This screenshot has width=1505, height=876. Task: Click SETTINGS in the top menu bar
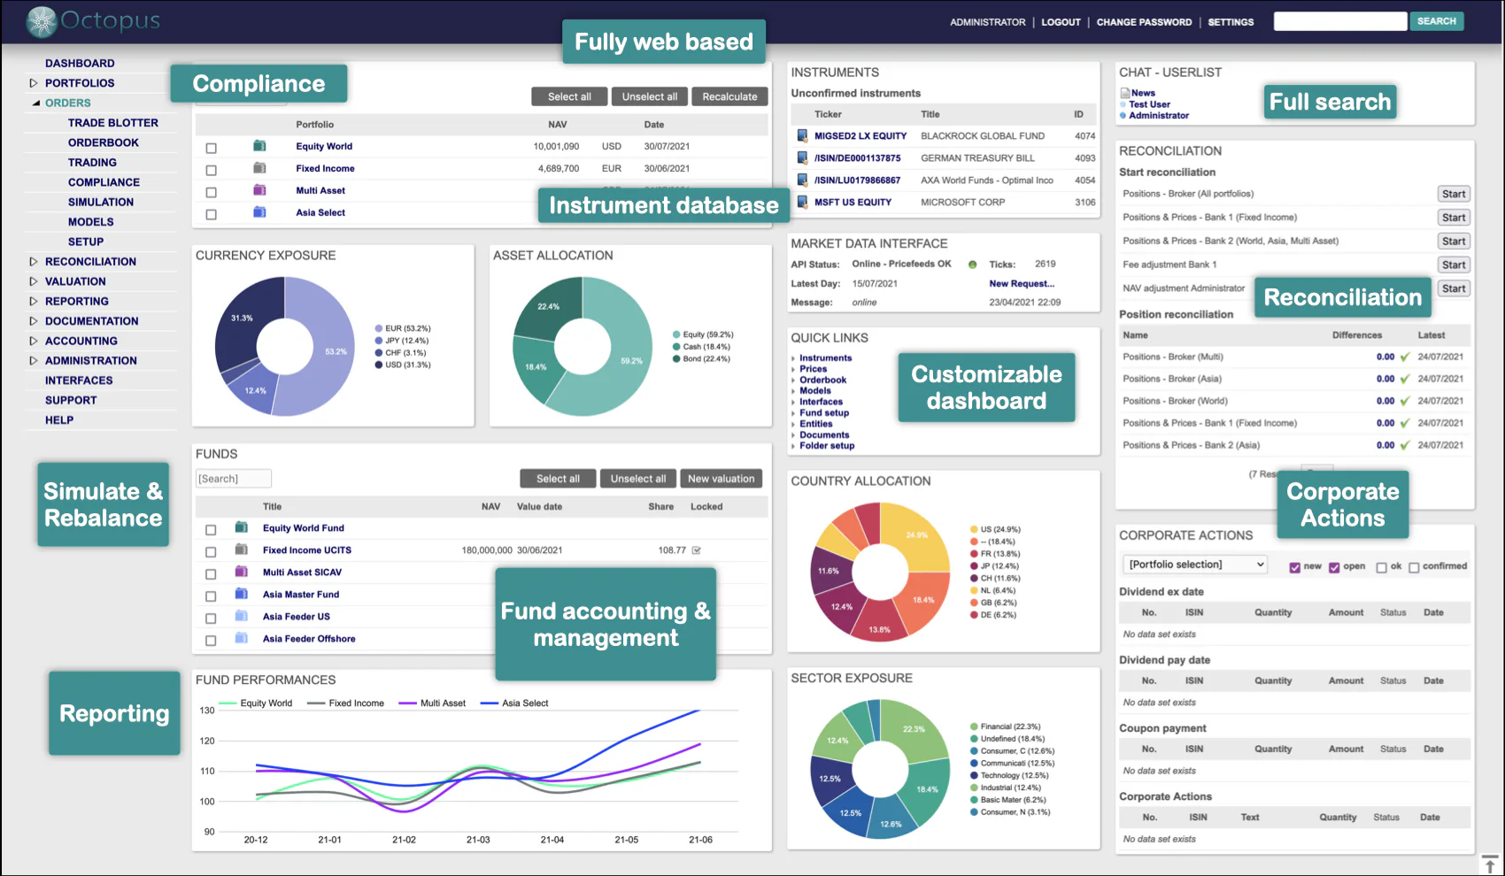pos(1231,22)
